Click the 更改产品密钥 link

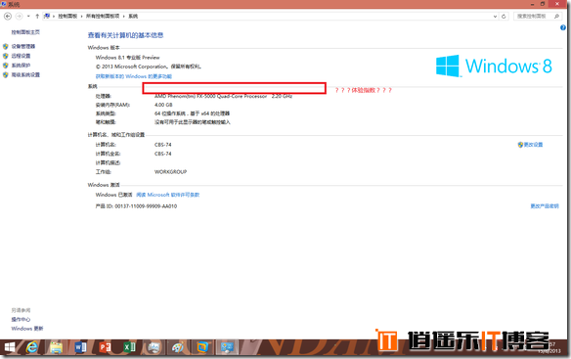pyautogui.click(x=545, y=206)
